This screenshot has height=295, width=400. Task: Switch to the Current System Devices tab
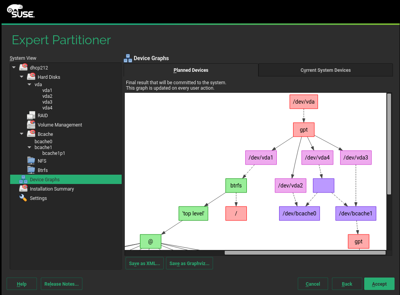tap(325, 70)
